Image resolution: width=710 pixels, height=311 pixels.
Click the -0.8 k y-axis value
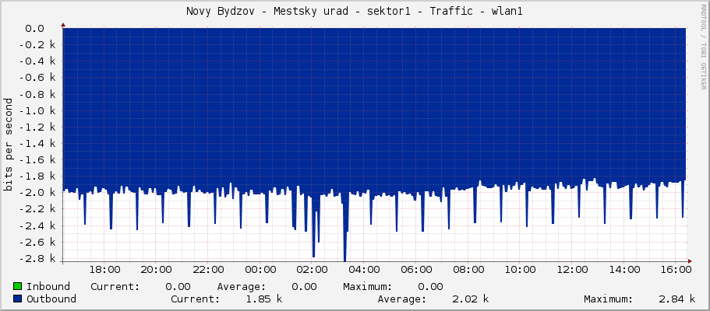pyautogui.click(x=38, y=95)
